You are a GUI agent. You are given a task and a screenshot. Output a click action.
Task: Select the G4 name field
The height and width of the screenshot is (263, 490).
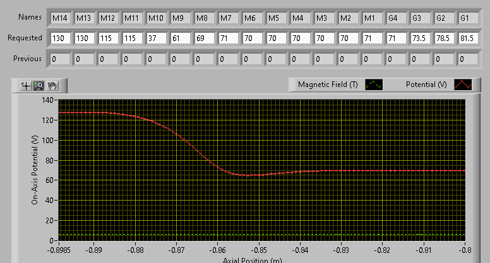point(396,18)
